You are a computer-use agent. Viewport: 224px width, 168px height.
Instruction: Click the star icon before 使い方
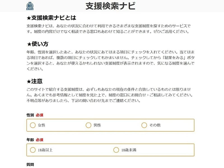[29, 44]
